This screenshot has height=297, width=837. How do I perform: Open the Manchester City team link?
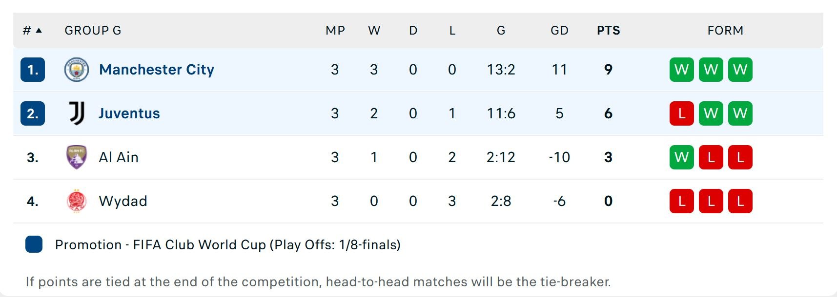(157, 70)
